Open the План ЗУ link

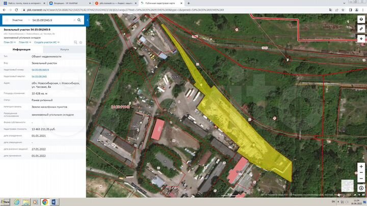[x=10, y=42]
